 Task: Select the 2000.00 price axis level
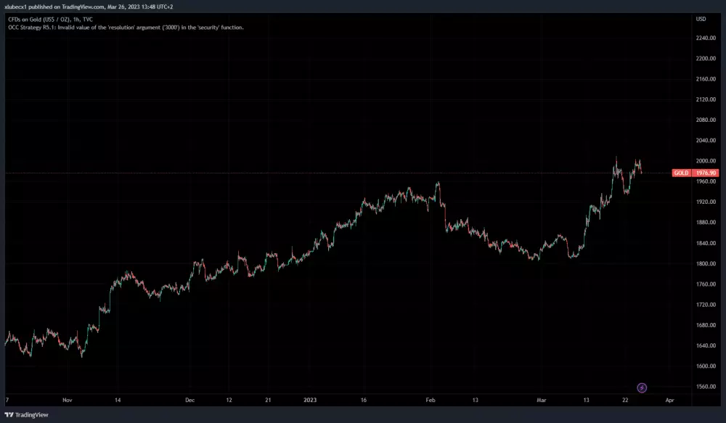click(x=706, y=161)
